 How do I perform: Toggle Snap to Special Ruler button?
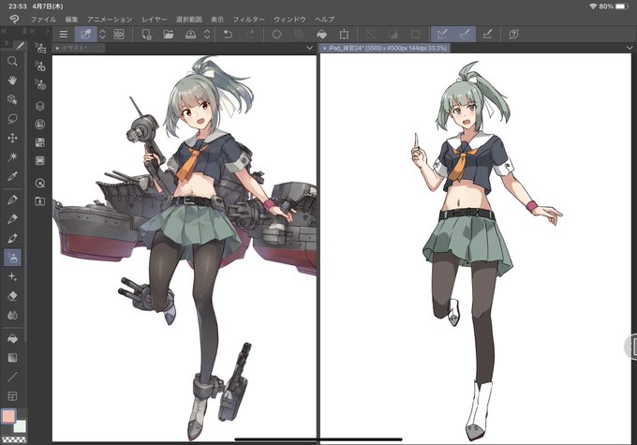tap(465, 34)
